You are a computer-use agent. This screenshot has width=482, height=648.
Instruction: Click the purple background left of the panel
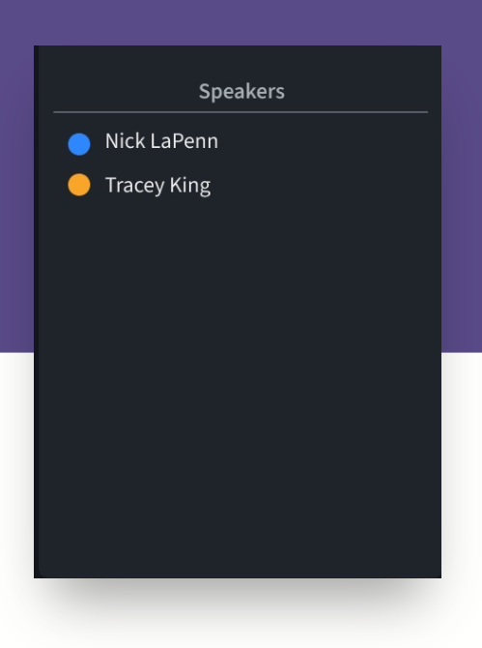click(x=16, y=198)
